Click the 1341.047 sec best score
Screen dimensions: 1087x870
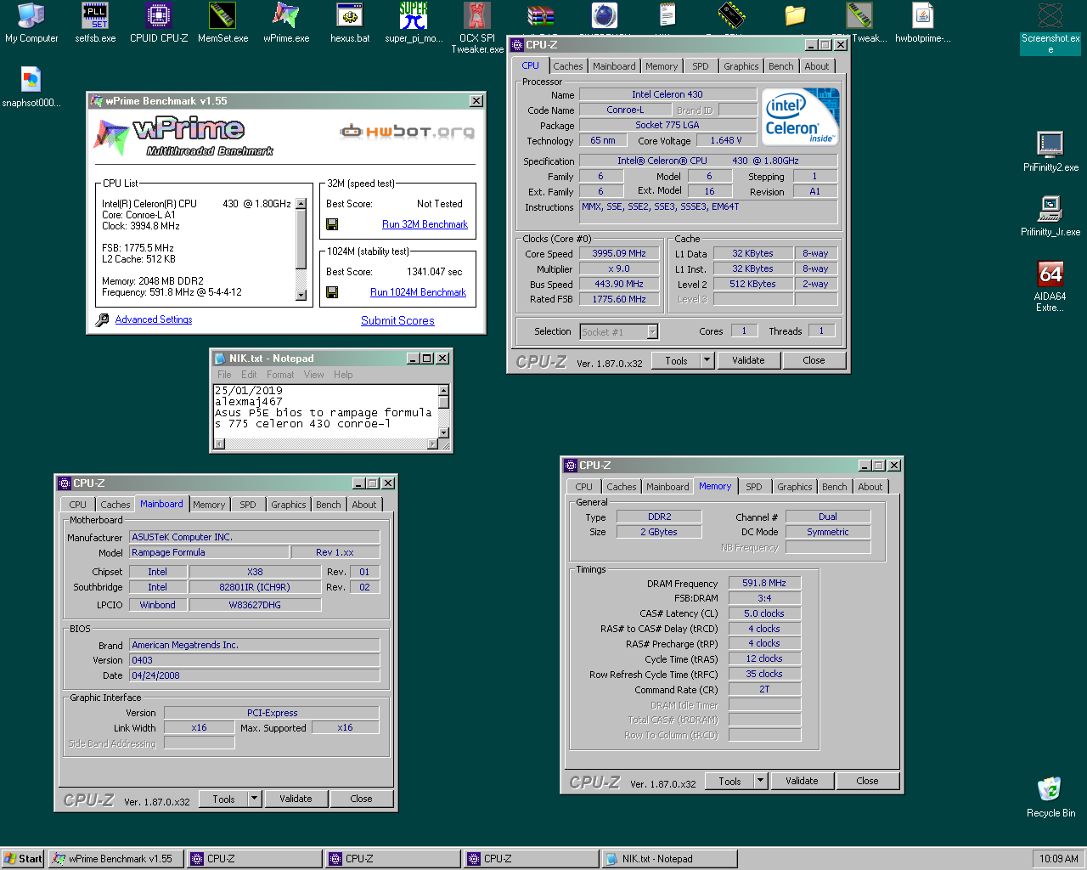click(435, 272)
